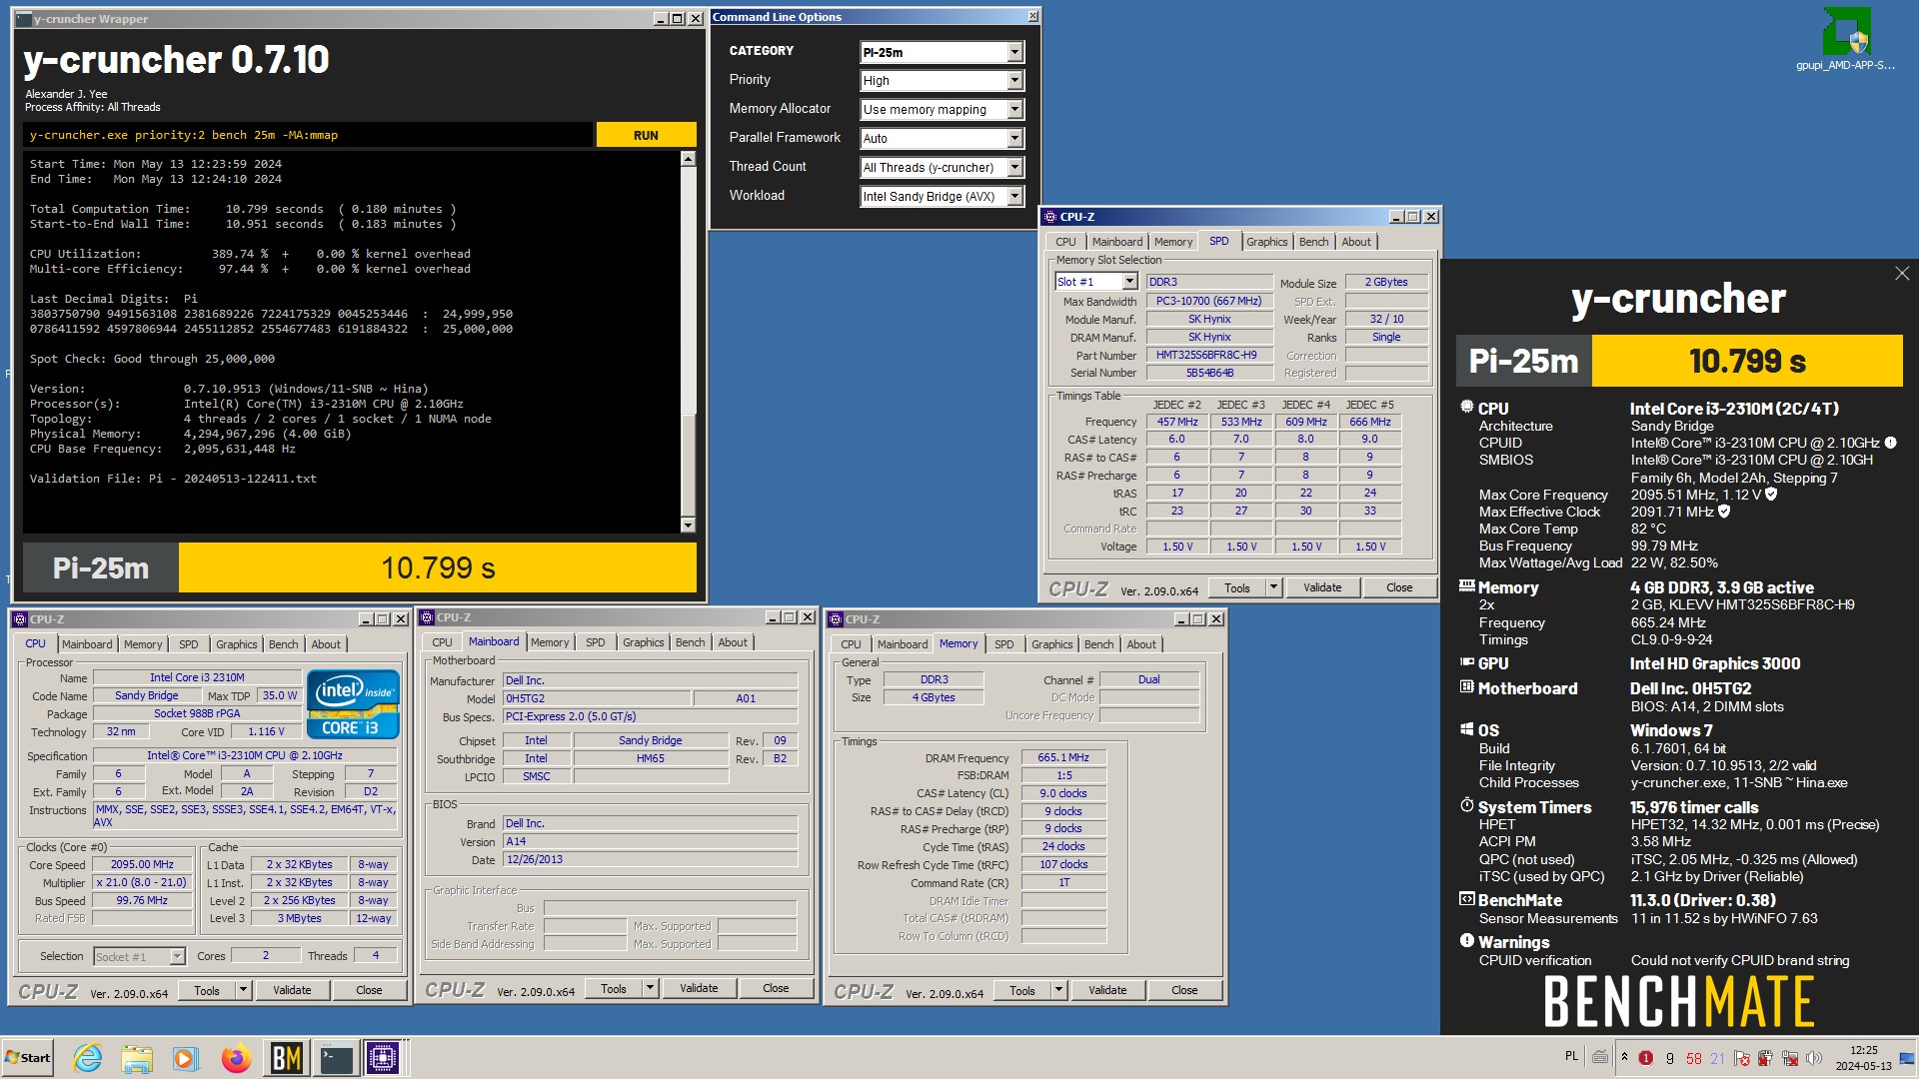This screenshot has width=1919, height=1079.
Task: Open the Priority dropdown set to High
Action: pyautogui.click(x=942, y=81)
